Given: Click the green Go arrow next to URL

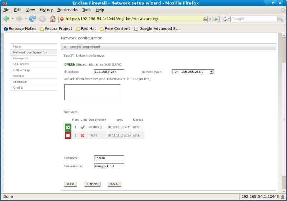Looking at the screenshot, I should (216, 19).
